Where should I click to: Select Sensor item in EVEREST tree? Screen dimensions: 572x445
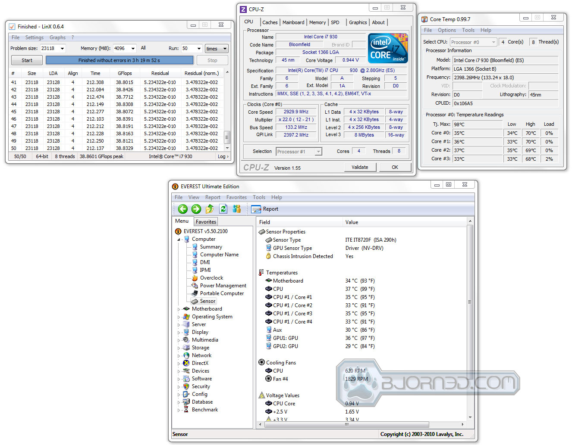(207, 301)
